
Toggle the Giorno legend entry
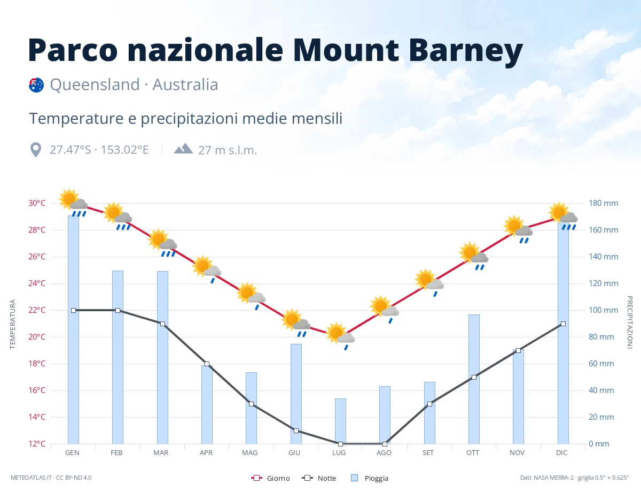[x=270, y=478]
